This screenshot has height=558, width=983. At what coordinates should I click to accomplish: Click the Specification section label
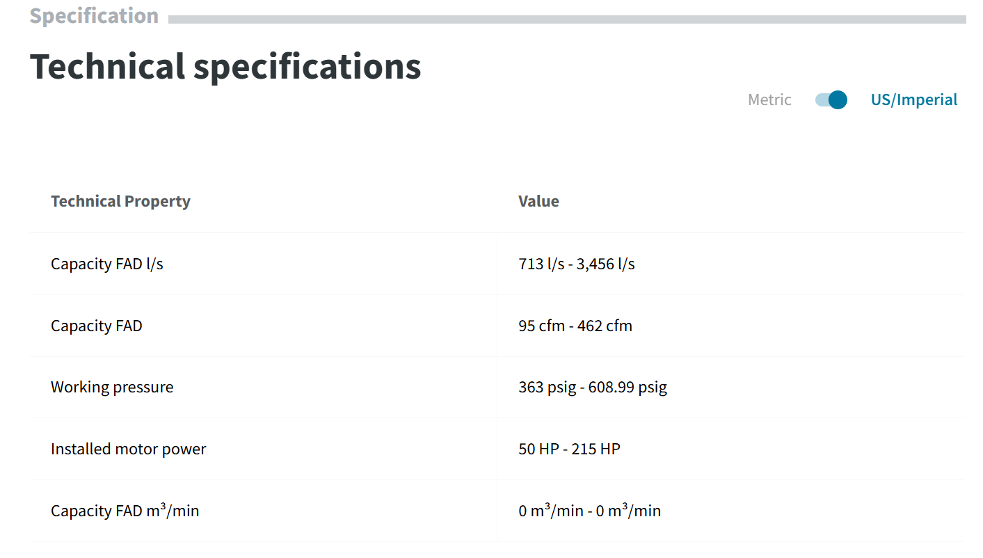[94, 16]
